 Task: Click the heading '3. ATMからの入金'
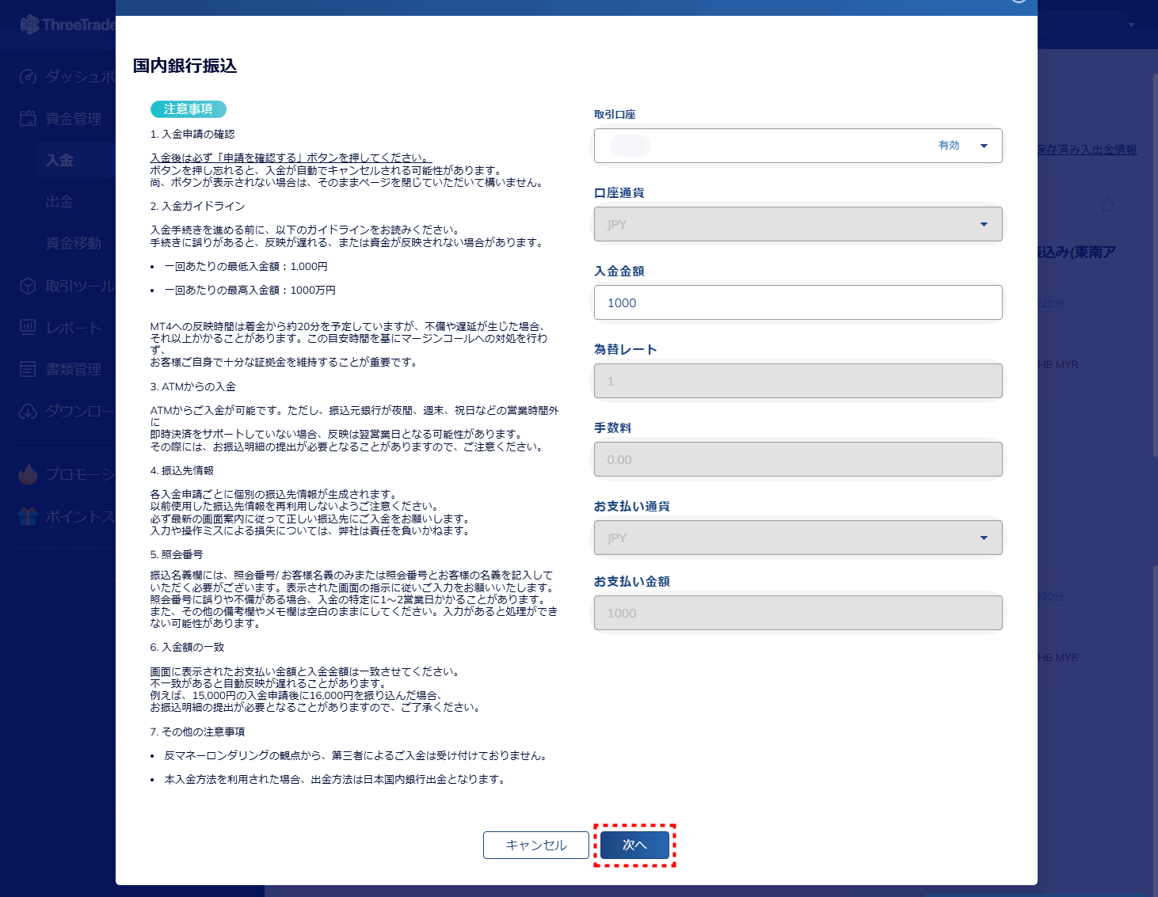pyautogui.click(x=192, y=387)
